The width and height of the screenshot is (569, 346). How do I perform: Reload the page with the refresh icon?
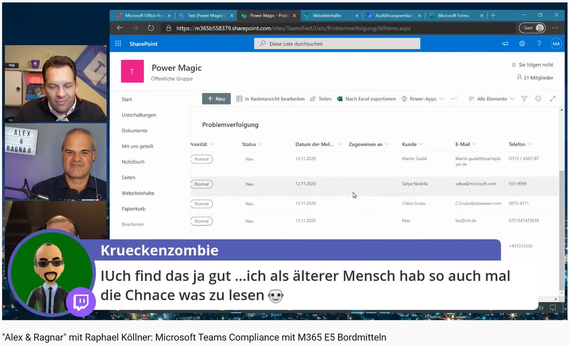151,28
